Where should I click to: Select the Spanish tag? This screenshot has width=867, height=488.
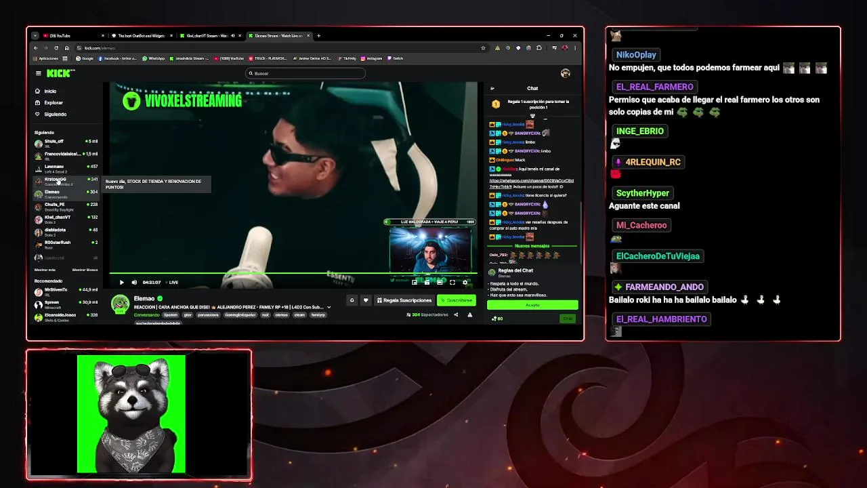[x=170, y=314]
